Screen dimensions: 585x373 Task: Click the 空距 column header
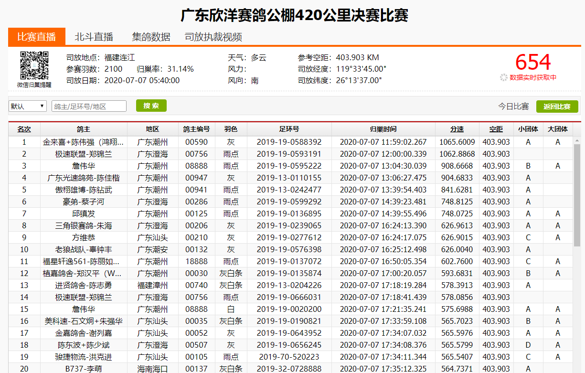tap(496, 129)
